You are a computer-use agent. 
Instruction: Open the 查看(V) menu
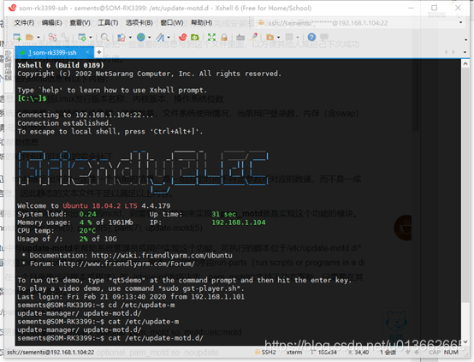tap(80, 23)
